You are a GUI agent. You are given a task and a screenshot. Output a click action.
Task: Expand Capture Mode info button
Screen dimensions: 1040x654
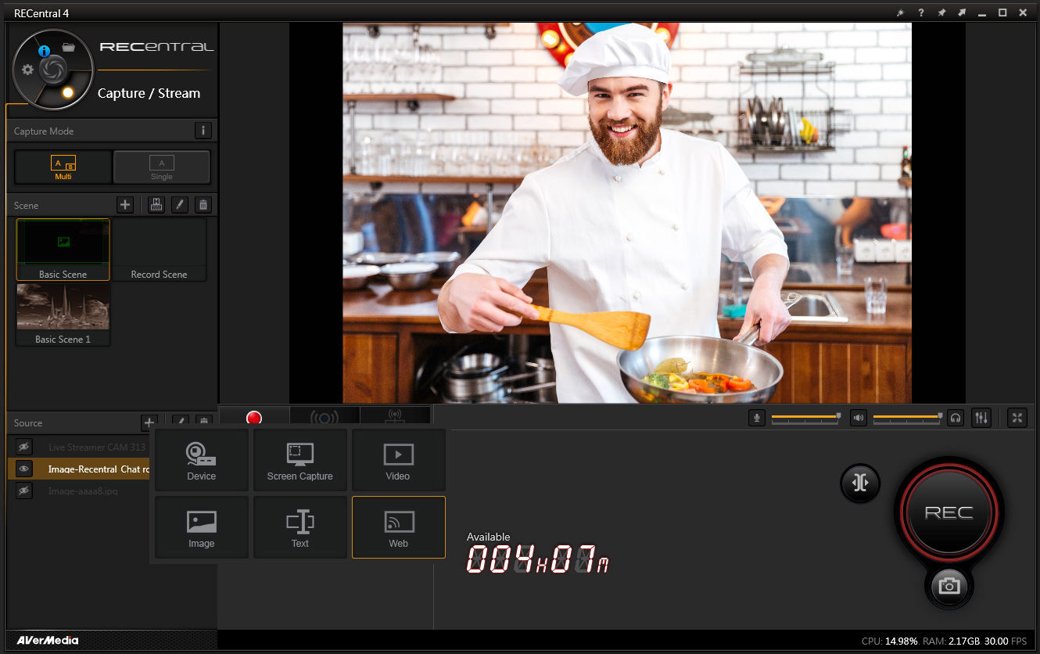click(203, 131)
